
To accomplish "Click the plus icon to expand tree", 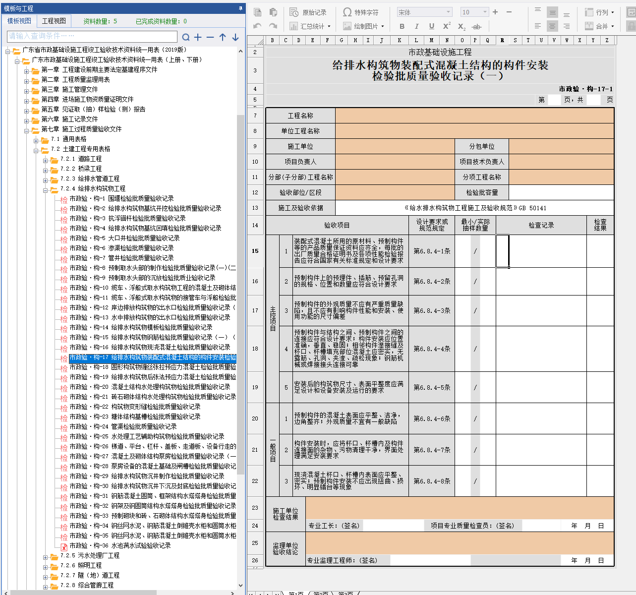I will tap(198, 37).
